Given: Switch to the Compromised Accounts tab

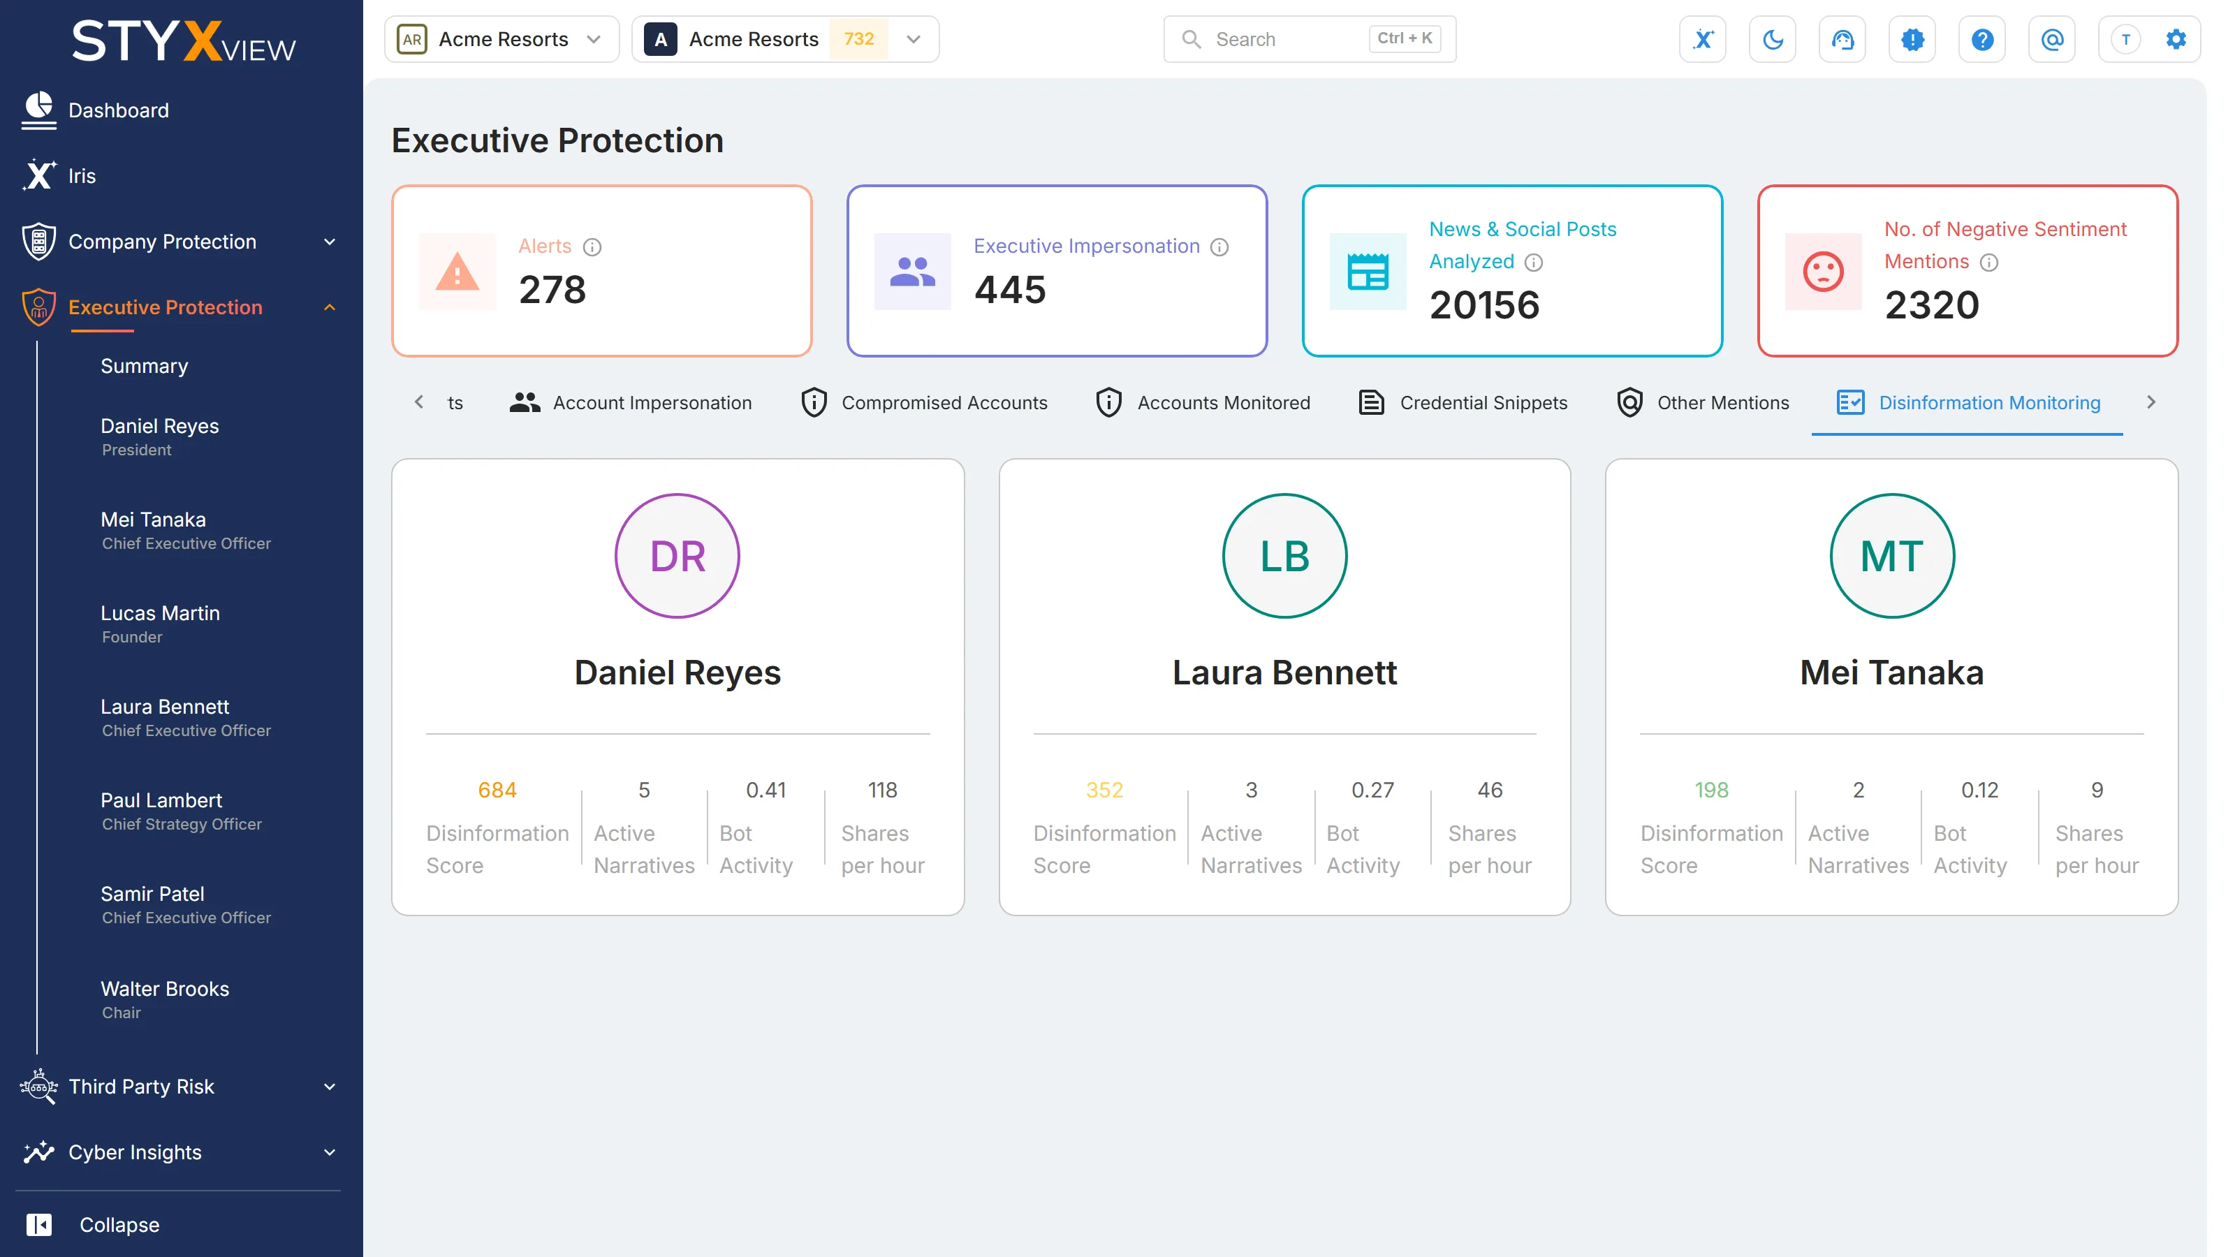Looking at the screenshot, I should [x=924, y=402].
